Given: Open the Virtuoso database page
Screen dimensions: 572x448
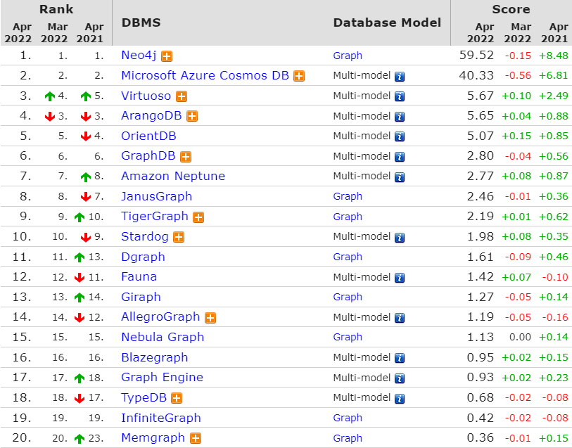Looking at the screenshot, I should click(x=146, y=96).
